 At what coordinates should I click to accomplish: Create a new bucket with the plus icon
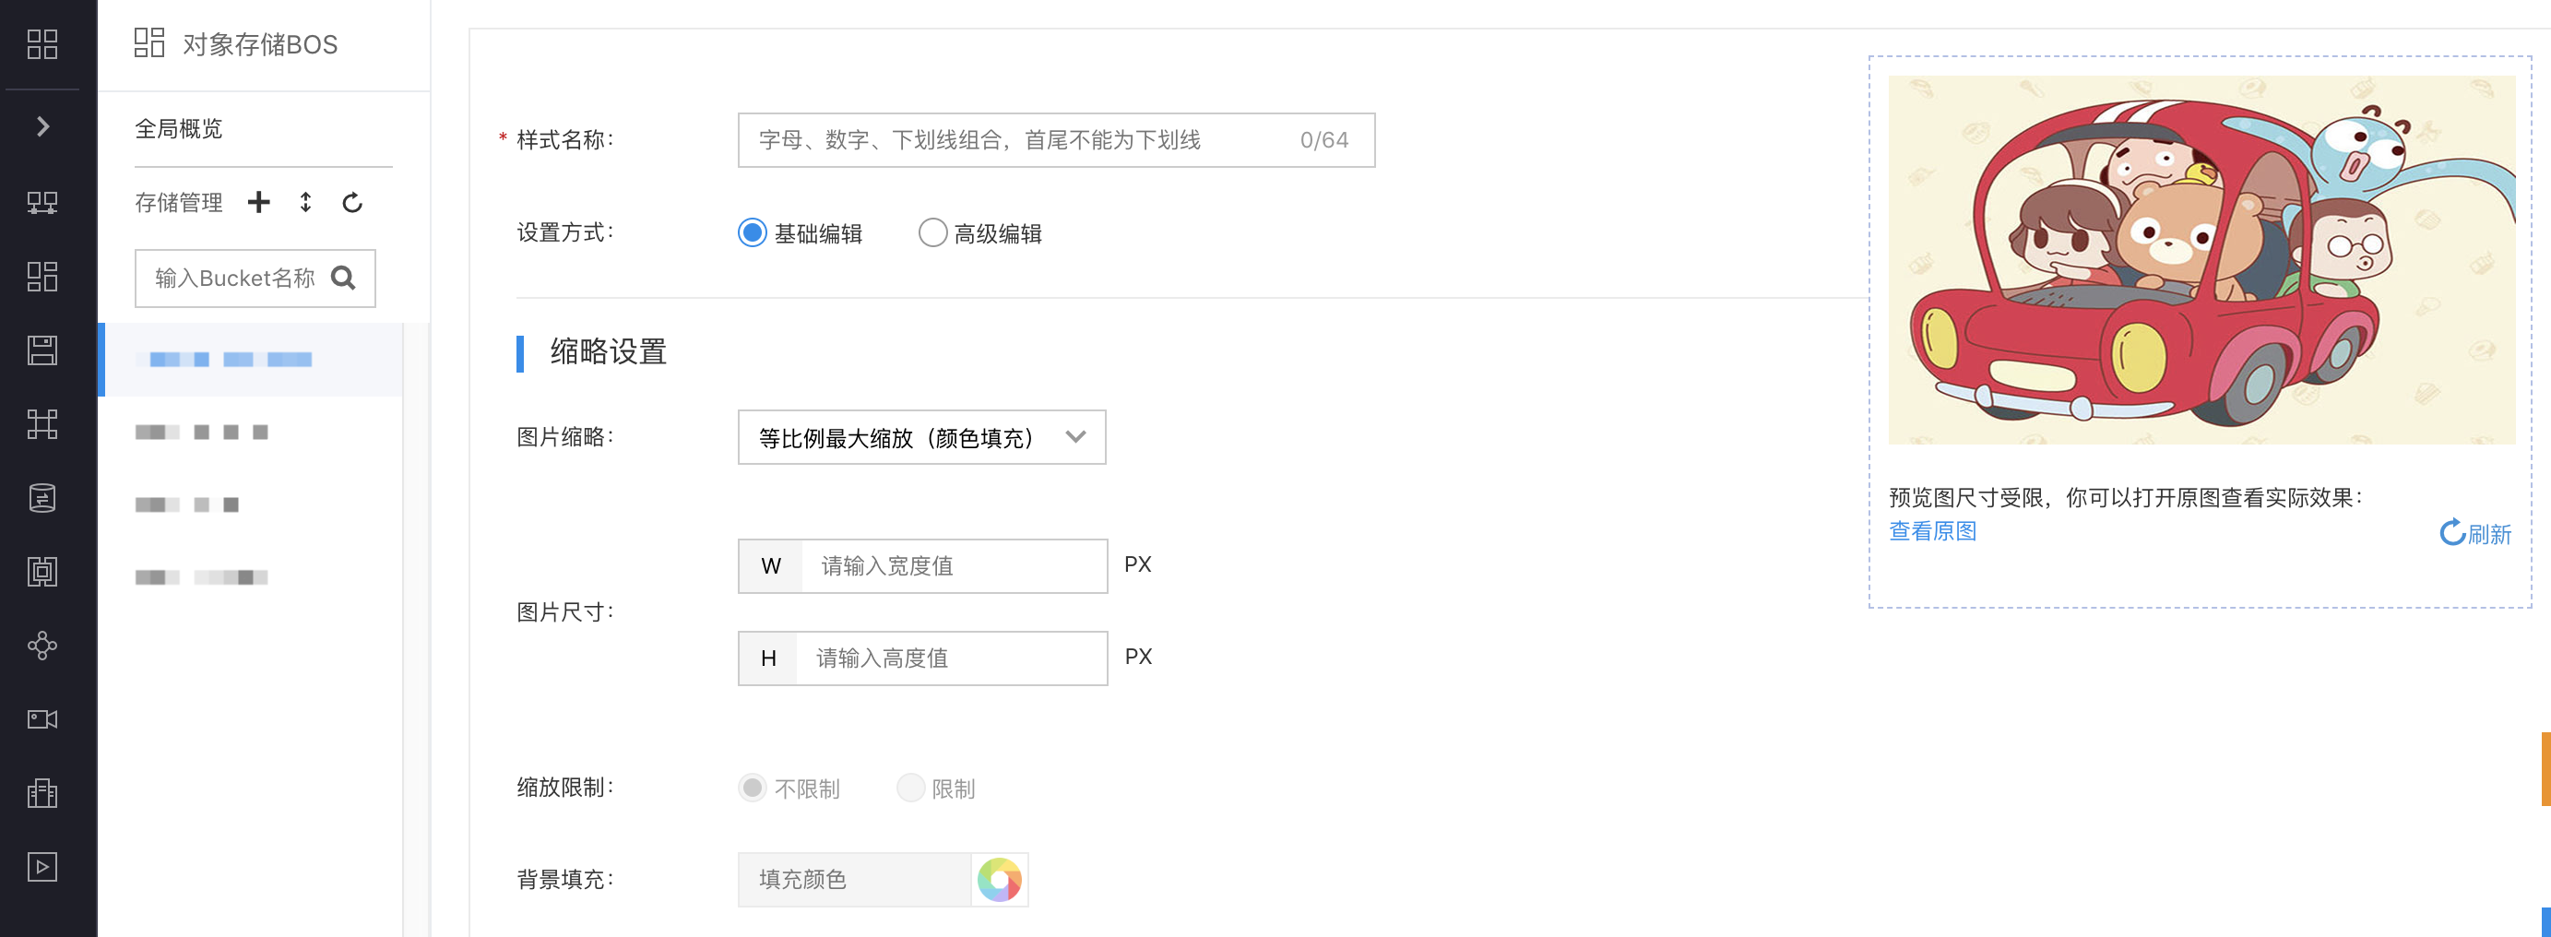pos(258,202)
